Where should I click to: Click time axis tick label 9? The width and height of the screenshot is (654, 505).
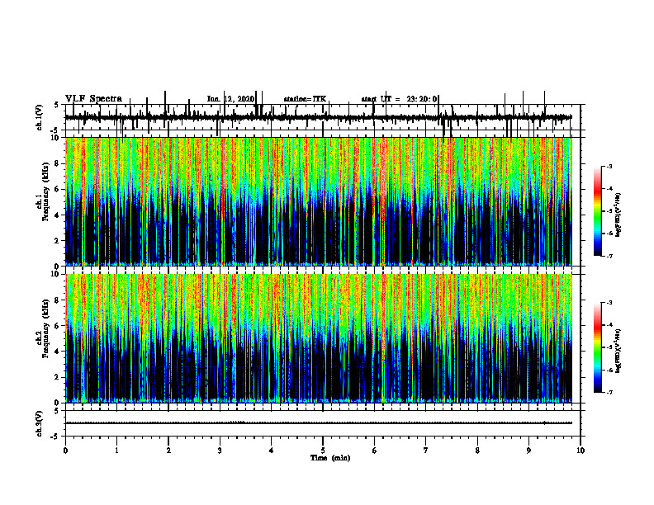coord(528,451)
